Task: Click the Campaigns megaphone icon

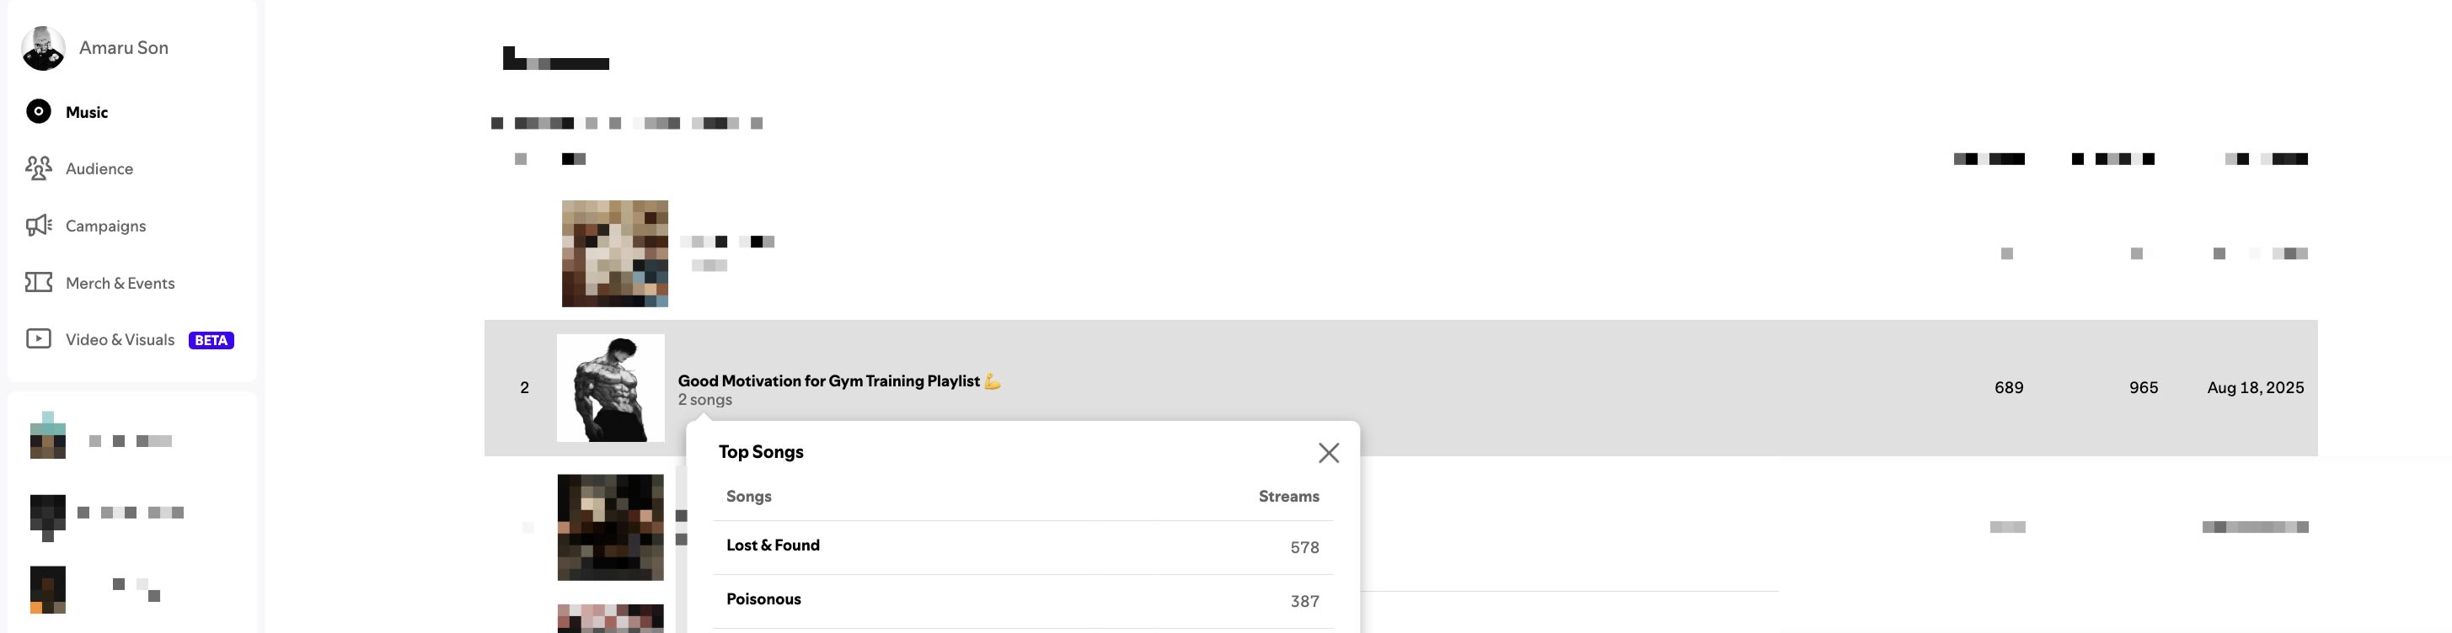Action: (x=38, y=226)
